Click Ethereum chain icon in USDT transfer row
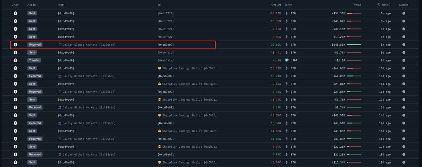This screenshot has width=422, height=167. click(15, 60)
